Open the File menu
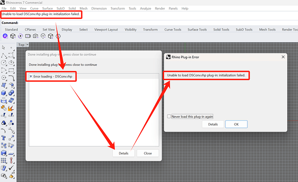This screenshot has height=182, width=298. [x=4, y=9]
